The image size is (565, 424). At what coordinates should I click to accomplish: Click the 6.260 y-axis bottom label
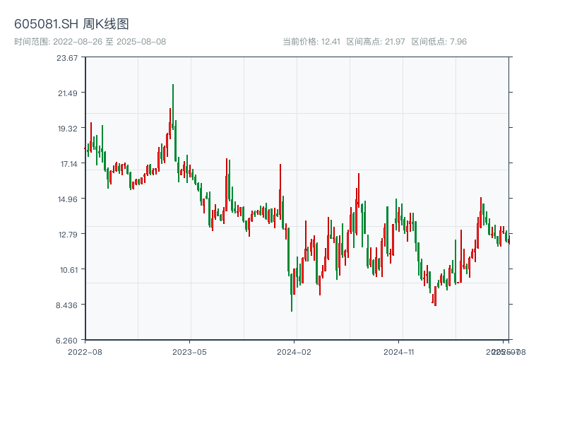click(x=67, y=341)
